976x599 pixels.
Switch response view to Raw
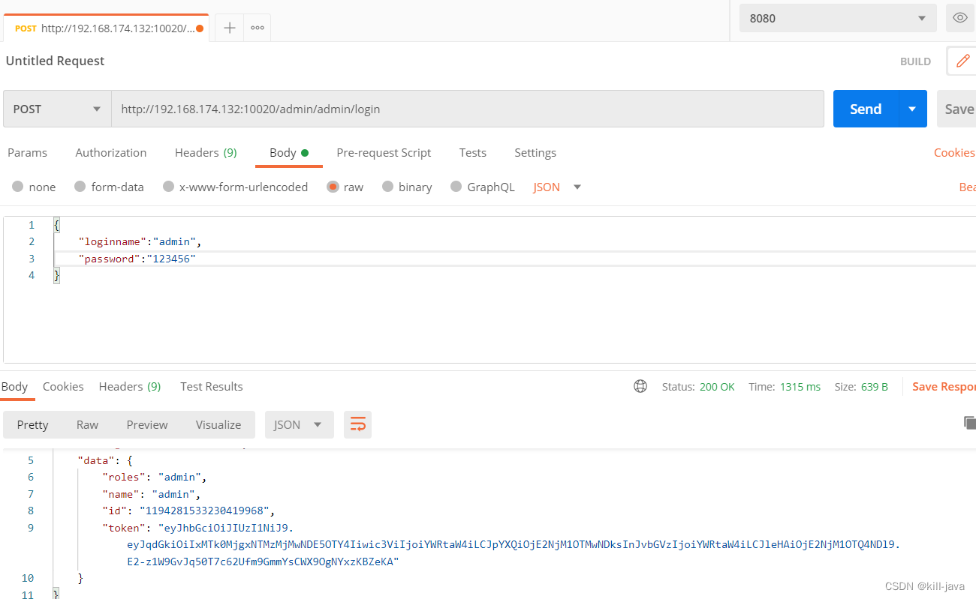coord(87,424)
